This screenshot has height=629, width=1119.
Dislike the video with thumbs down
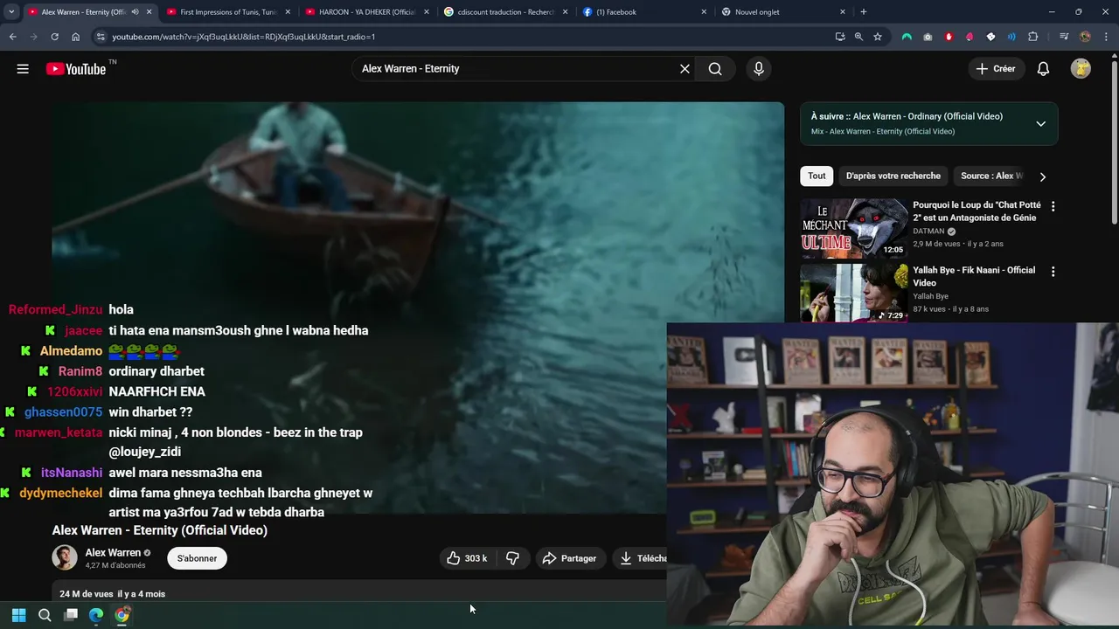coord(512,558)
